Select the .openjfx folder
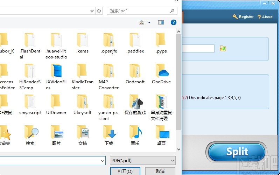Screen dimensions: 280x175 click(109, 43)
